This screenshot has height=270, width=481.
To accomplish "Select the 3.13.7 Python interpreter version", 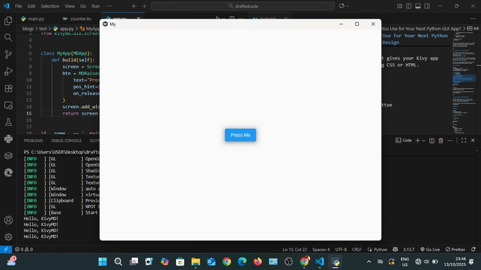I will [409, 249].
